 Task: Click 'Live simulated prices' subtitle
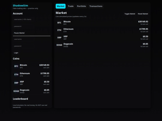coord(71,16)
